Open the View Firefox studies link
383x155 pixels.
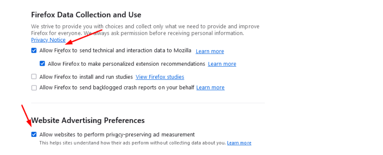[160, 77]
